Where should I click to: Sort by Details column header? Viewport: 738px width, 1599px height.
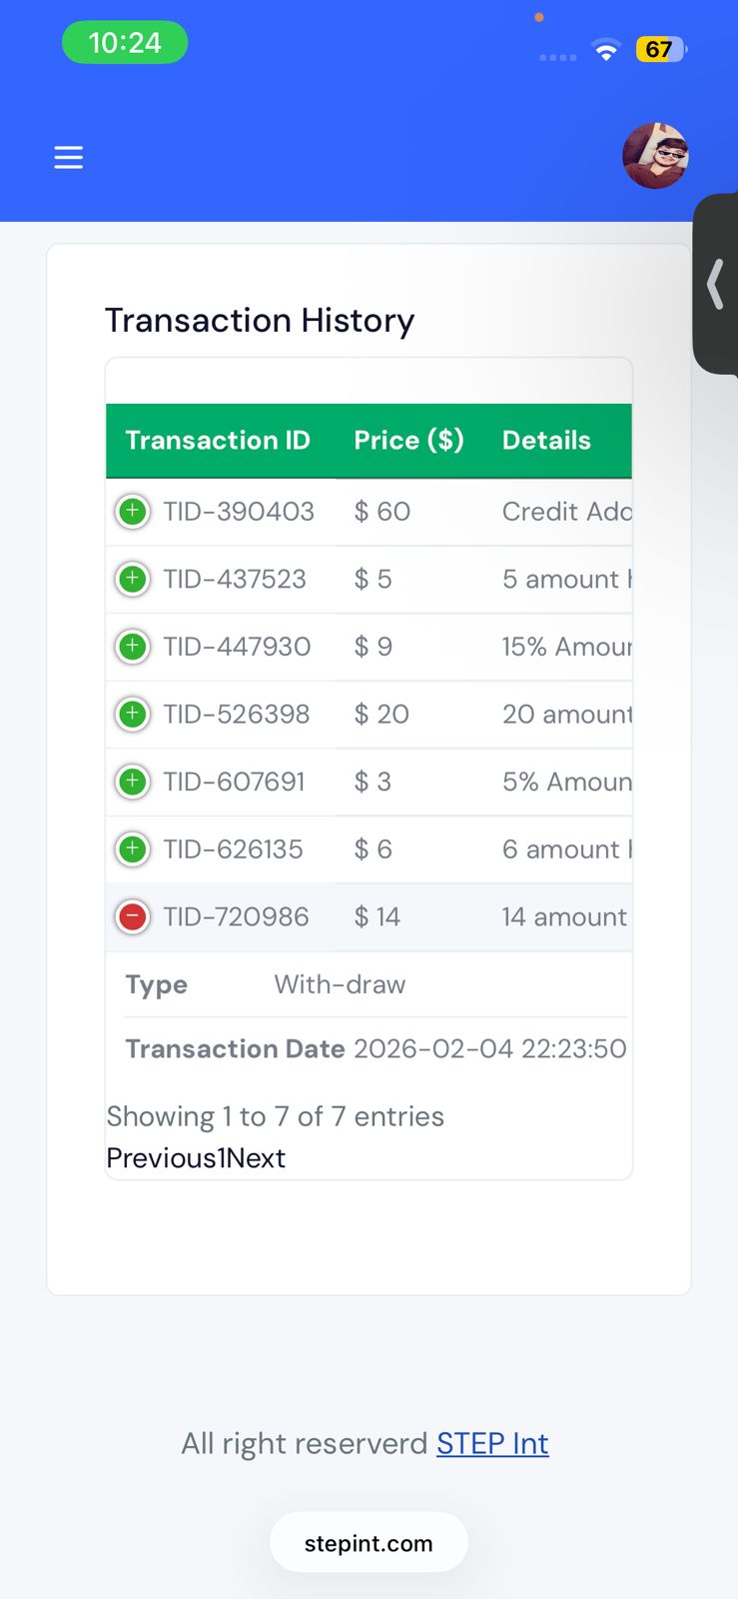tap(546, 441)
